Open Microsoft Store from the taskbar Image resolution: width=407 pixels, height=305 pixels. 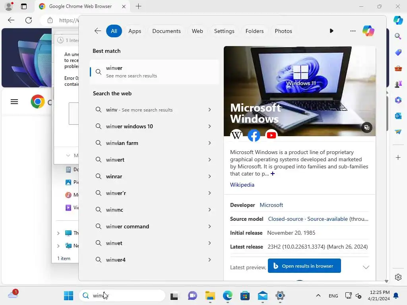click(x=245, y=295)
